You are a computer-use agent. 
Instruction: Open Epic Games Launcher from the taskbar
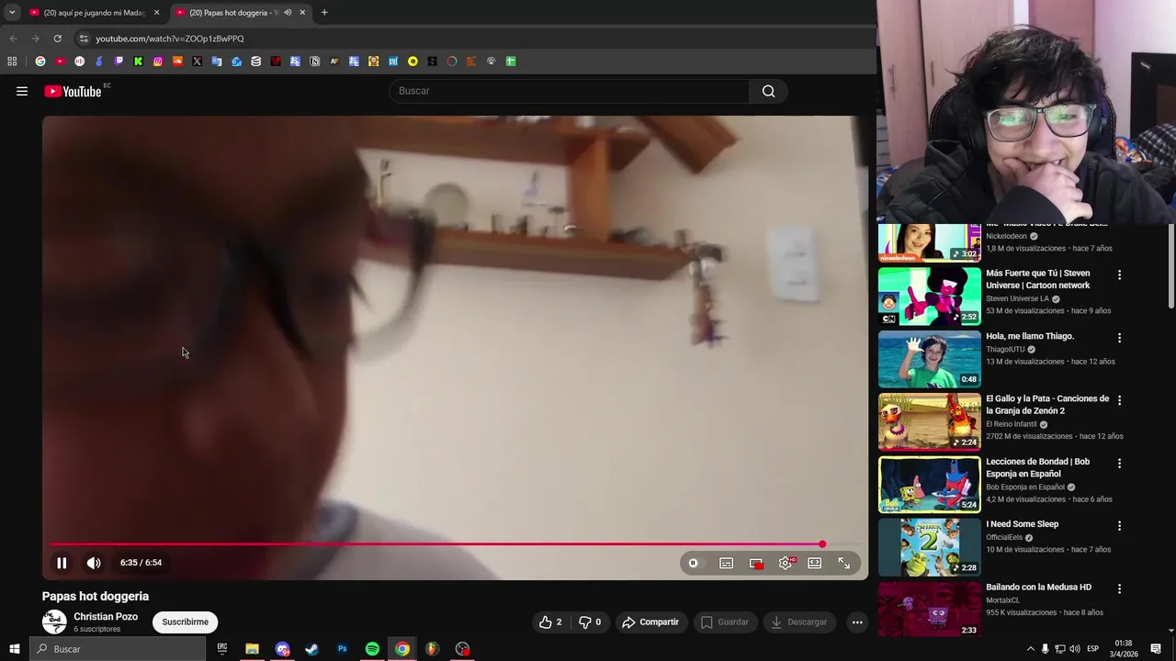click(221, 649)
